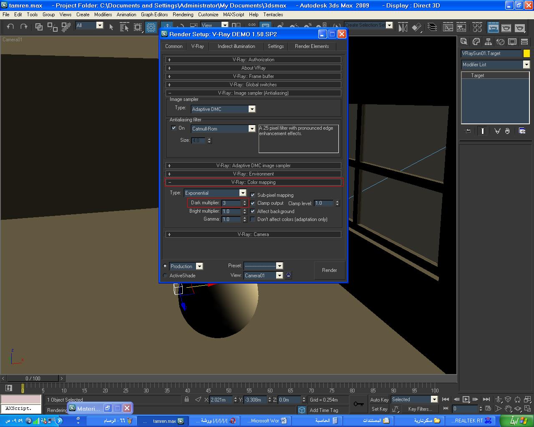Select the Select and Link tool

tap(39, 27)
